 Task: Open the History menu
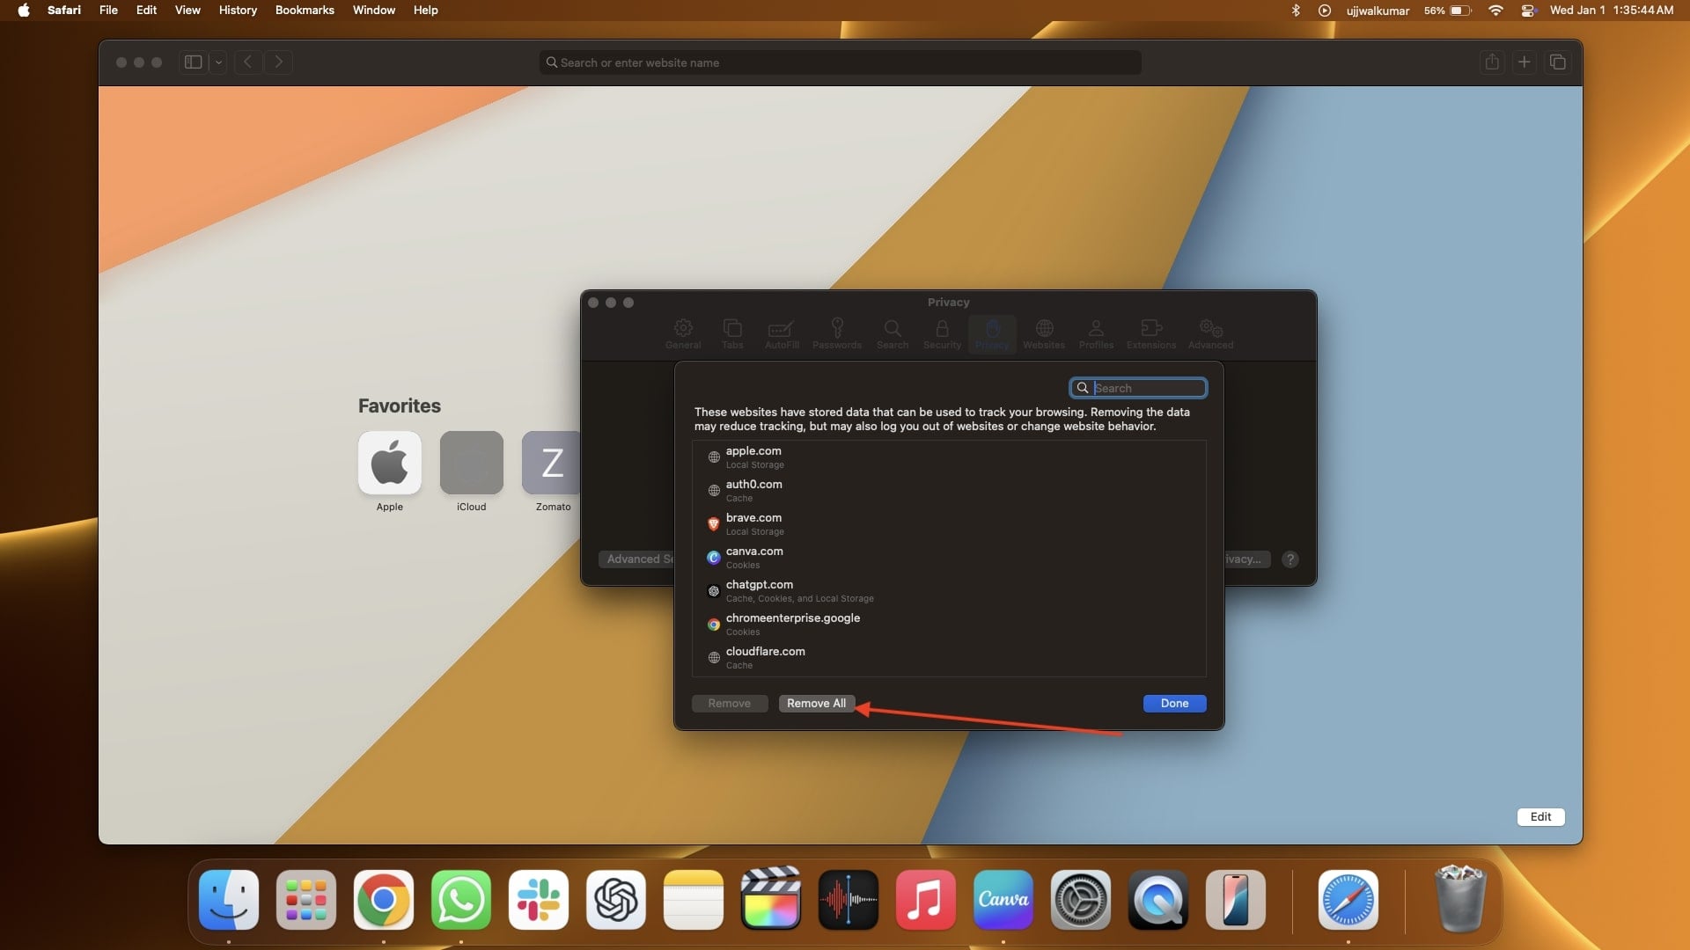238,11
